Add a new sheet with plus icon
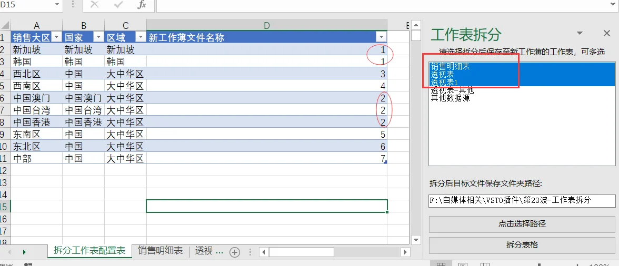This screenshot has height=266, width=619. [235, 252]
